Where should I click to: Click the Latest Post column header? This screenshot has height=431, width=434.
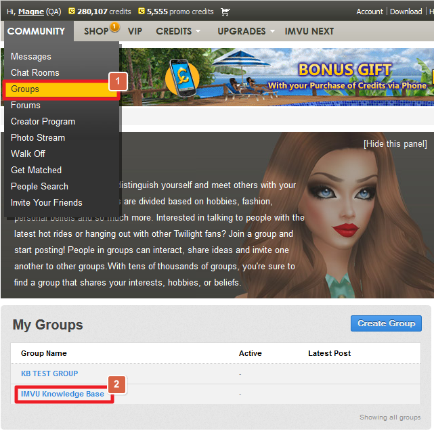pos(329,353)
